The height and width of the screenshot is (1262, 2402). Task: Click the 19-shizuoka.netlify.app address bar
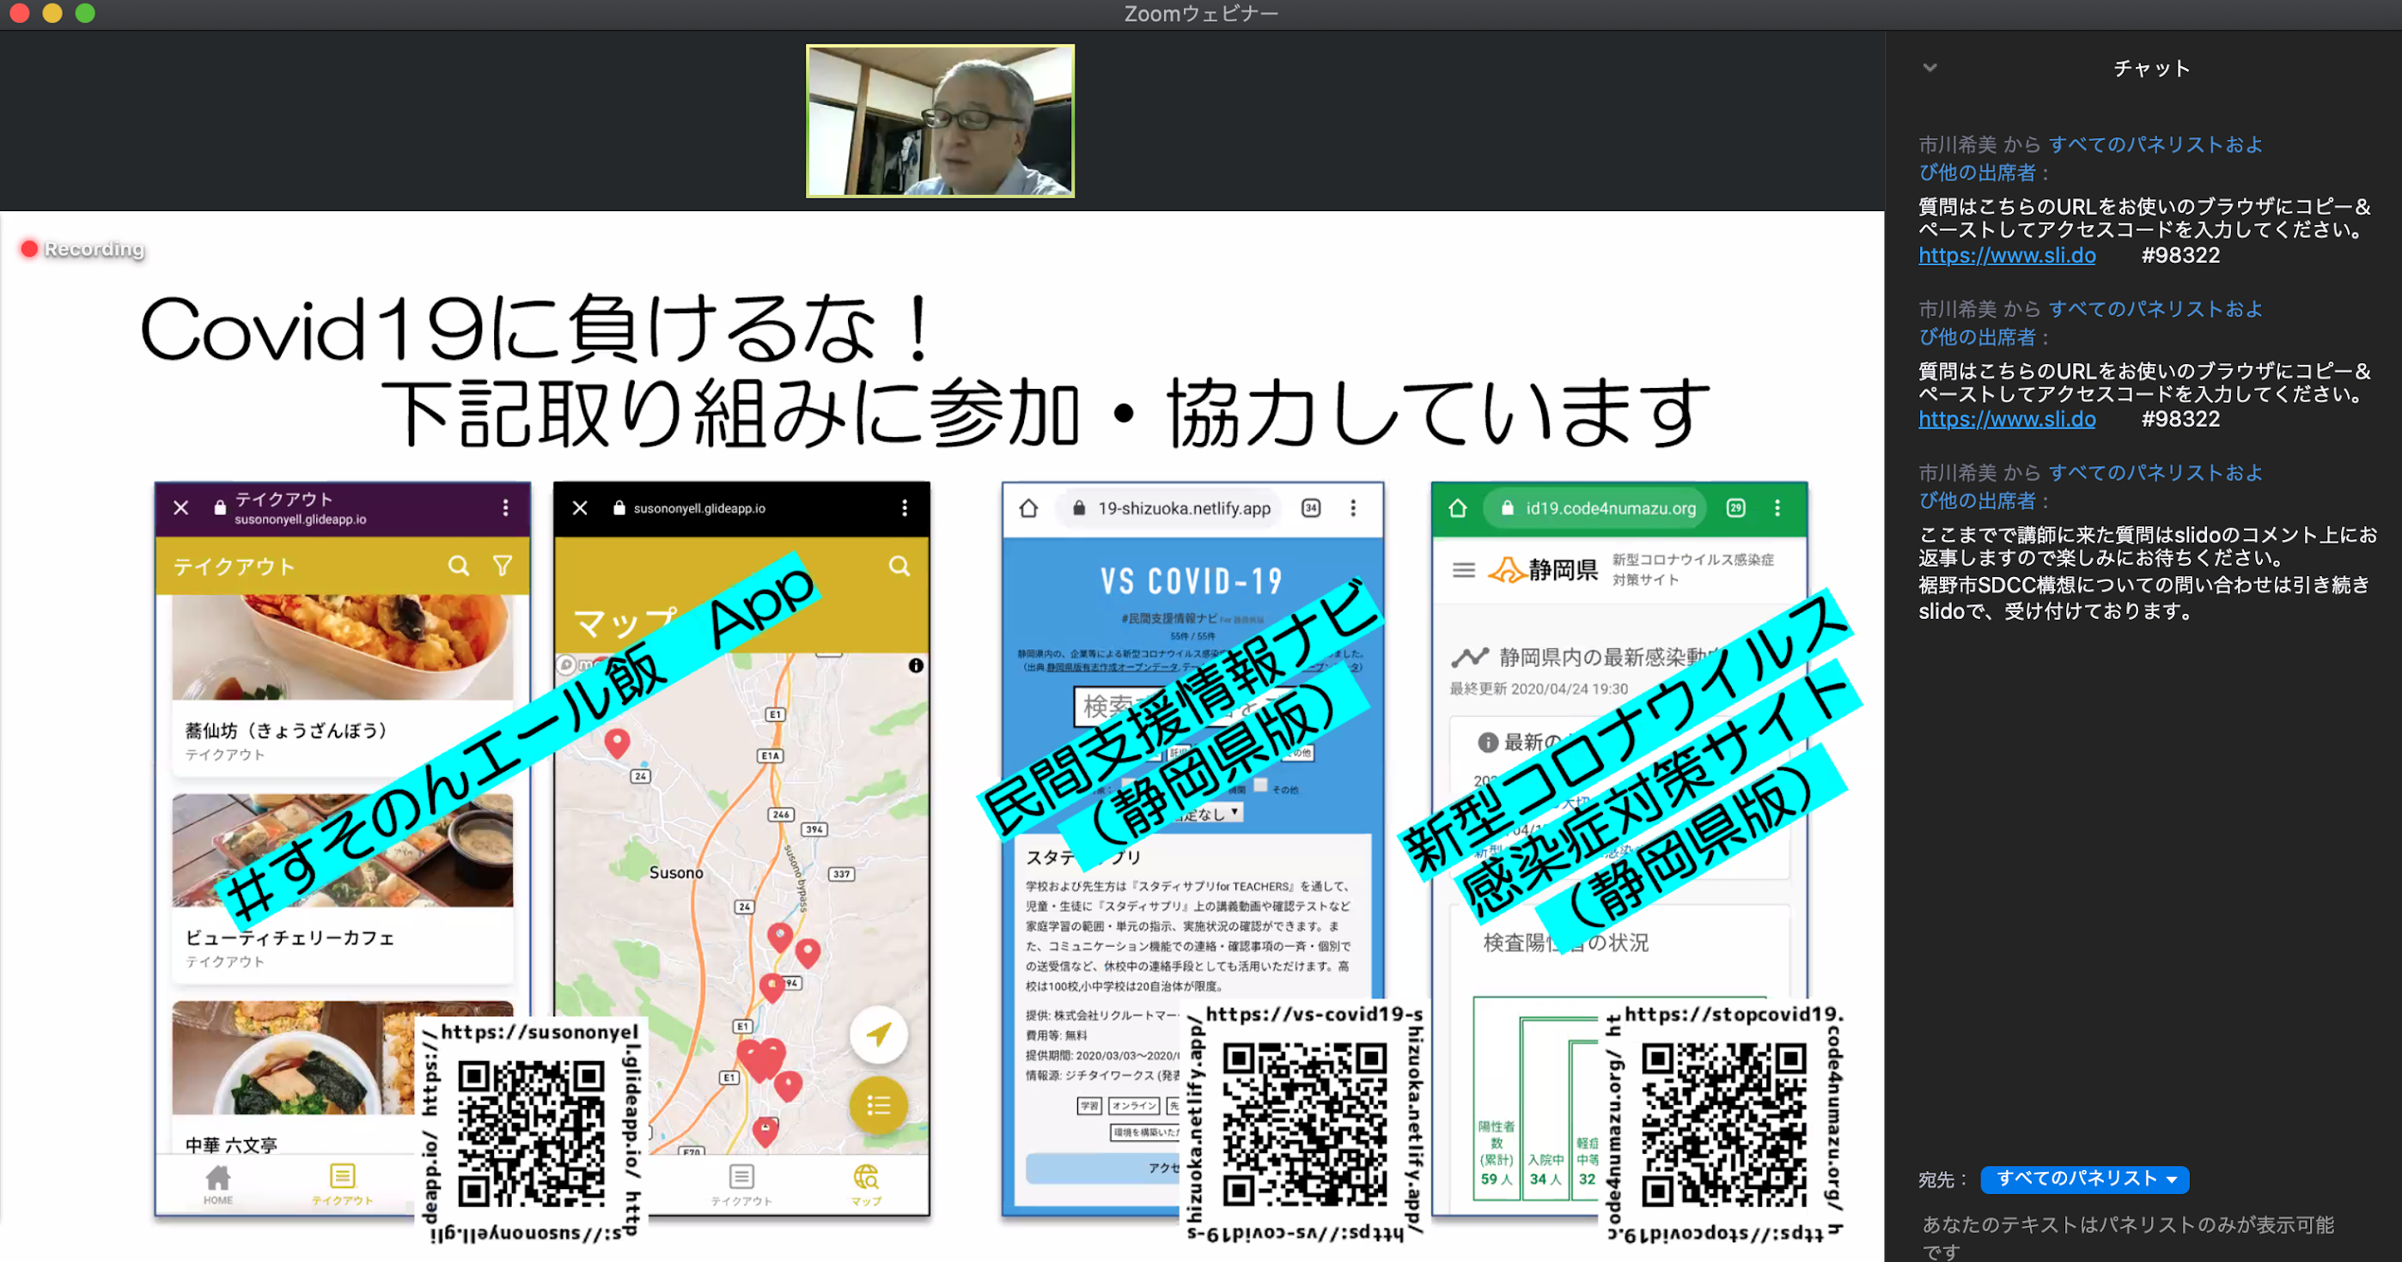click(x=1171, y=508)
